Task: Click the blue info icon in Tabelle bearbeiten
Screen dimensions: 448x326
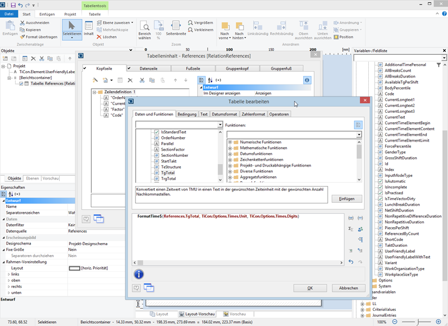Action: click(139, 274)
